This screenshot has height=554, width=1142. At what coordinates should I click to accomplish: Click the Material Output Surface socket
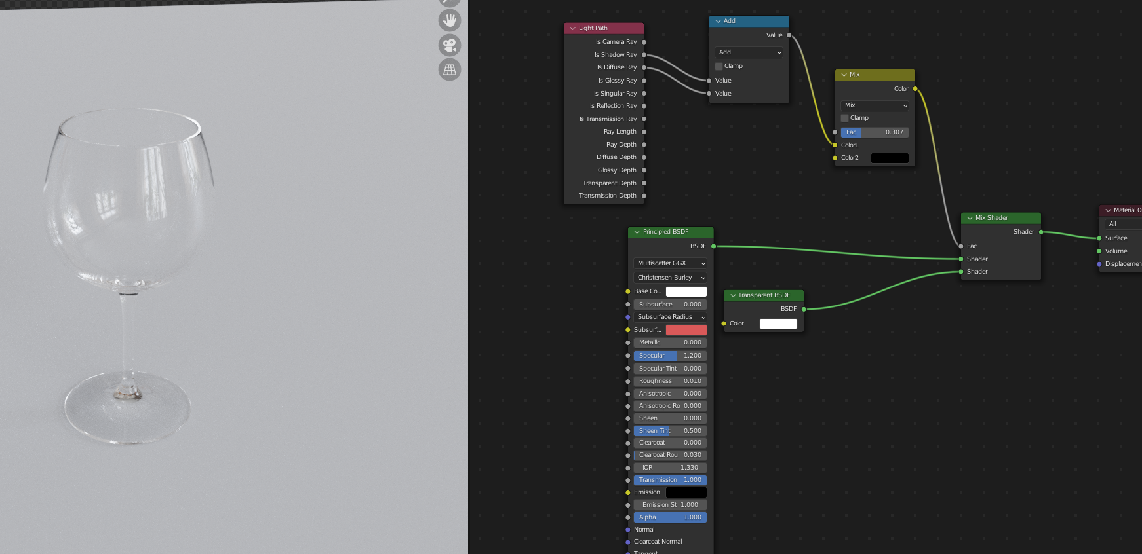click(1099, 238)
